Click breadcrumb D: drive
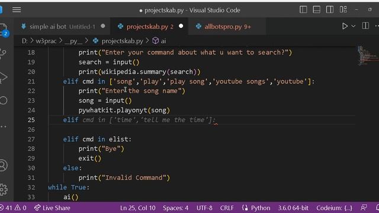Image resolution: width=379 pixels, height=213 pixels. coord(25,41)
